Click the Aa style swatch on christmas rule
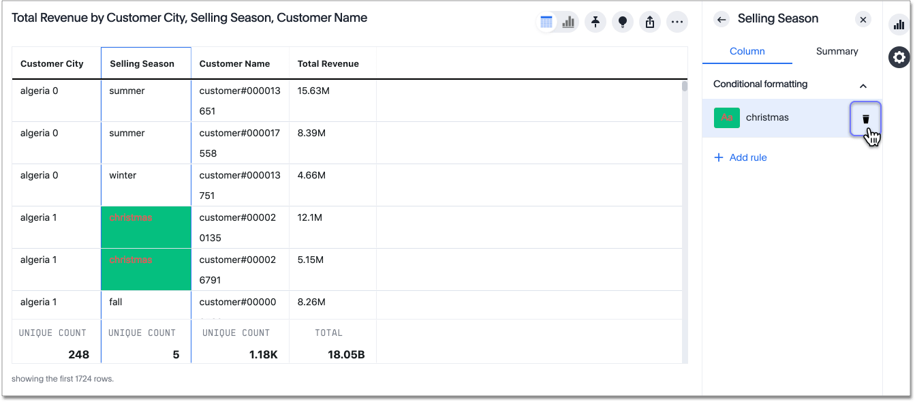Screen dimensions: 915x402 coord(727,117)
